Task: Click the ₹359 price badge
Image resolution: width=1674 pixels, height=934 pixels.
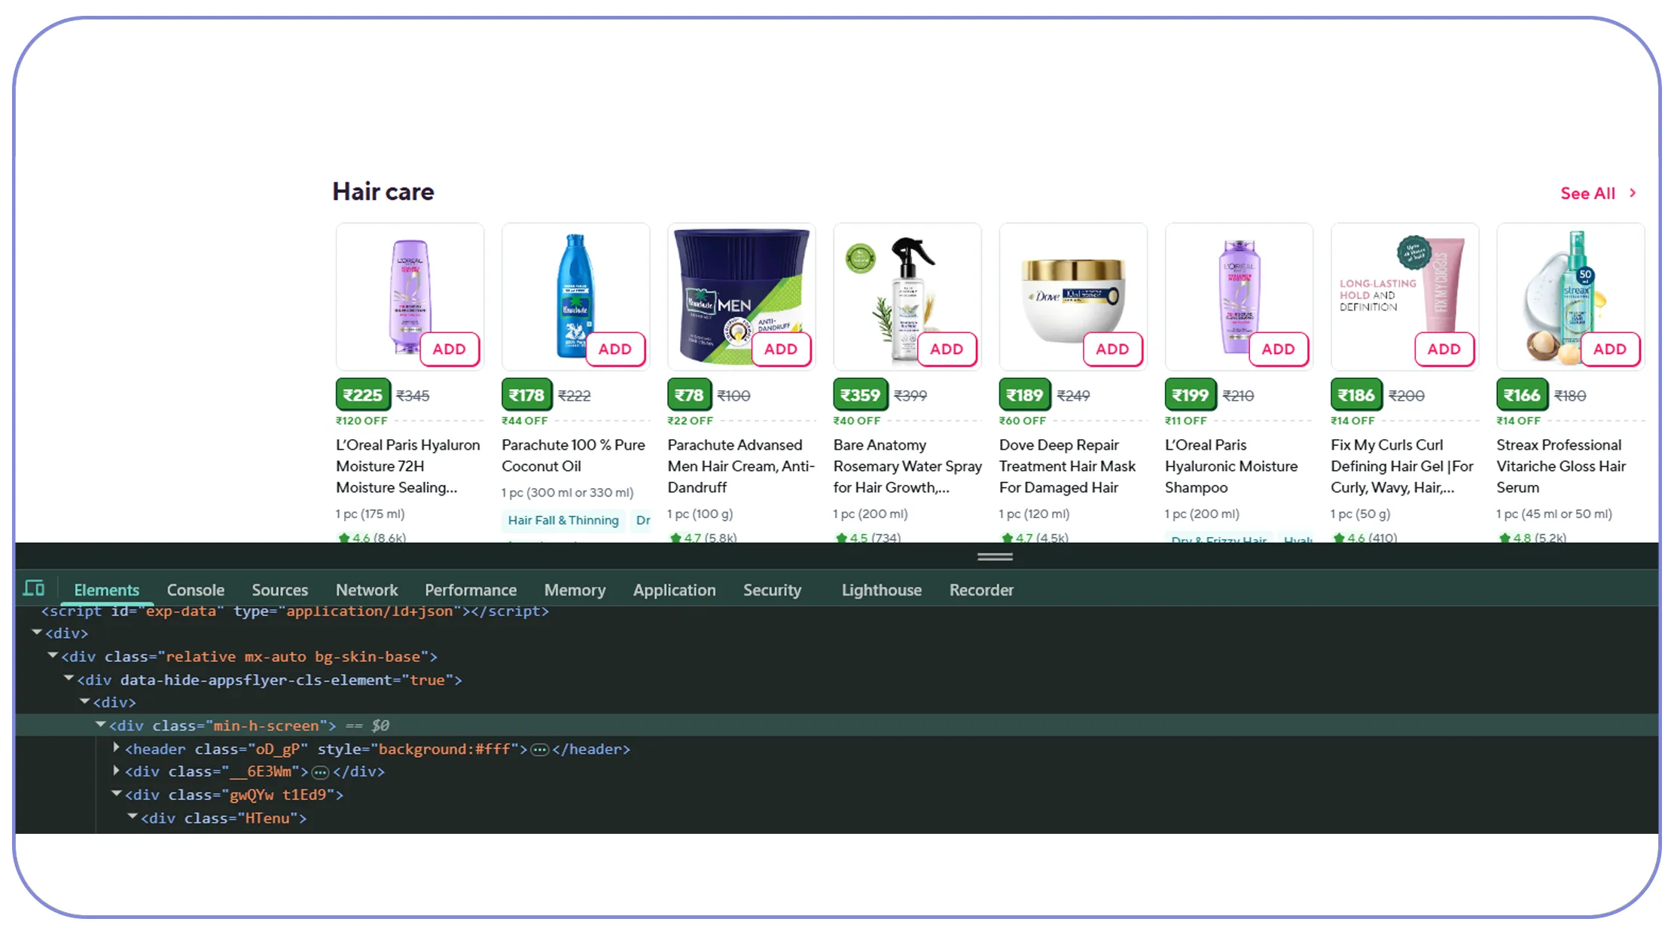Action: tap(860, 395)
